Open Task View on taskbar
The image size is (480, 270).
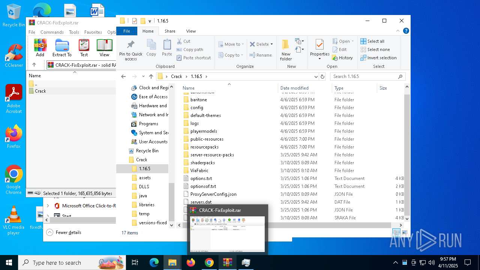(135, 262)
